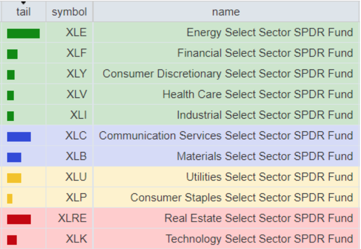The image size is (361, 249).
Task: Select the green tail bar for XLF
Action: click(12, 54)
